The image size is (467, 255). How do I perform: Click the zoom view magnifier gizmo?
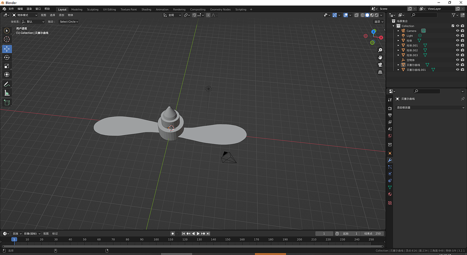pos(380,50)
